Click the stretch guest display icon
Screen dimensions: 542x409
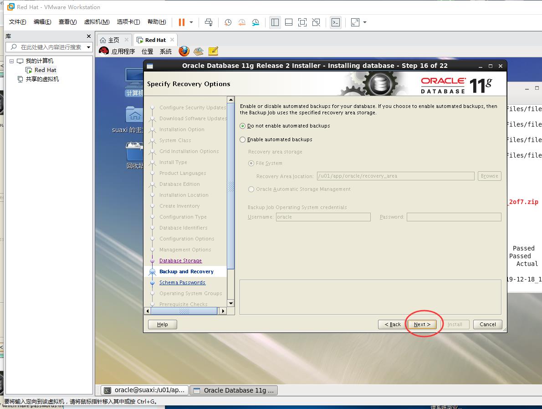click(x=355, y=22)
